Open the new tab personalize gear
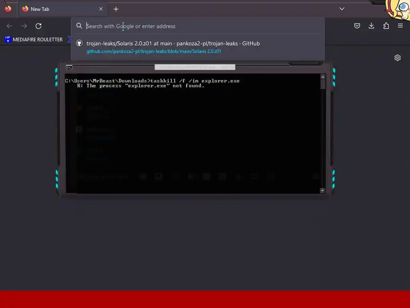Viewport: 410px width, 308px height. pos(398,58)
